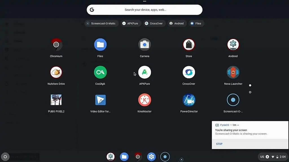This screenshot has width=289, height=162.
Task: Select the Android suggestion chip
Action: pyautogui.click(x=177, y=23)
